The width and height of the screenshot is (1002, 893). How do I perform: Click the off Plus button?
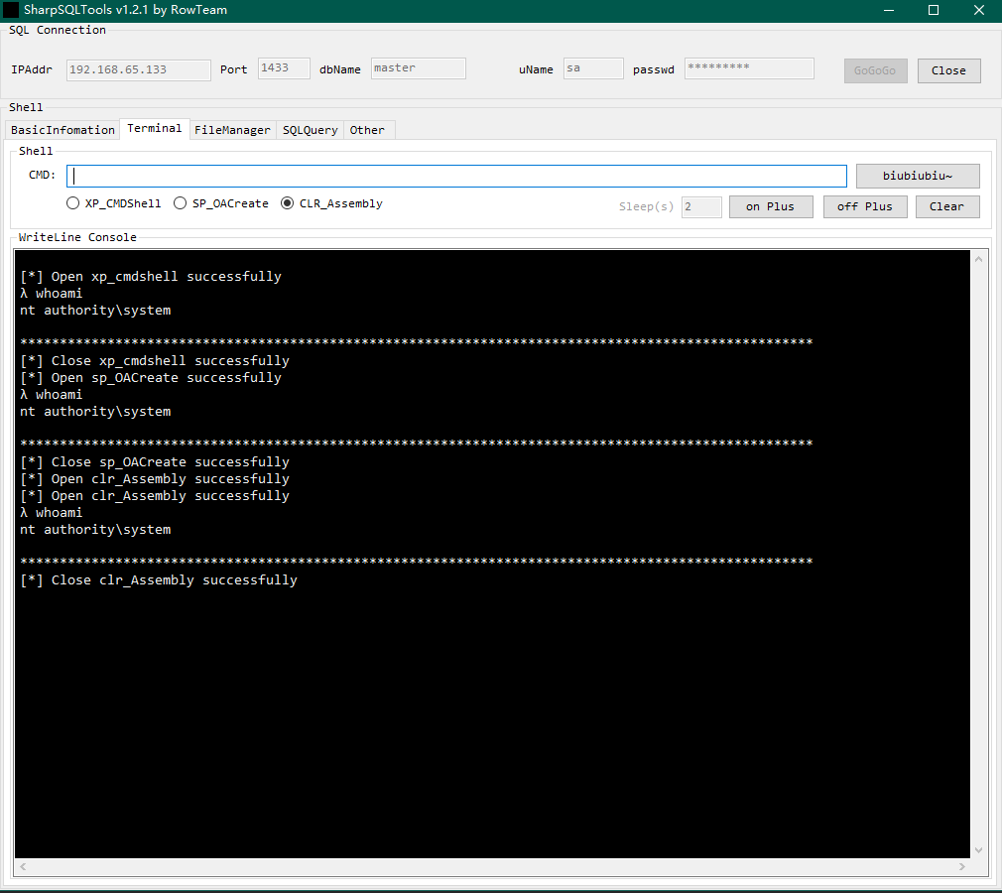click(865, 206)
